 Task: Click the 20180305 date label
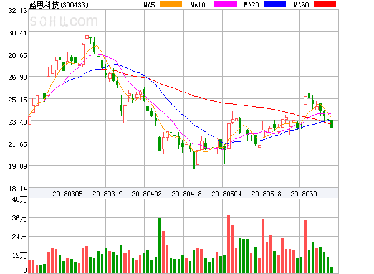coord(67,194)
